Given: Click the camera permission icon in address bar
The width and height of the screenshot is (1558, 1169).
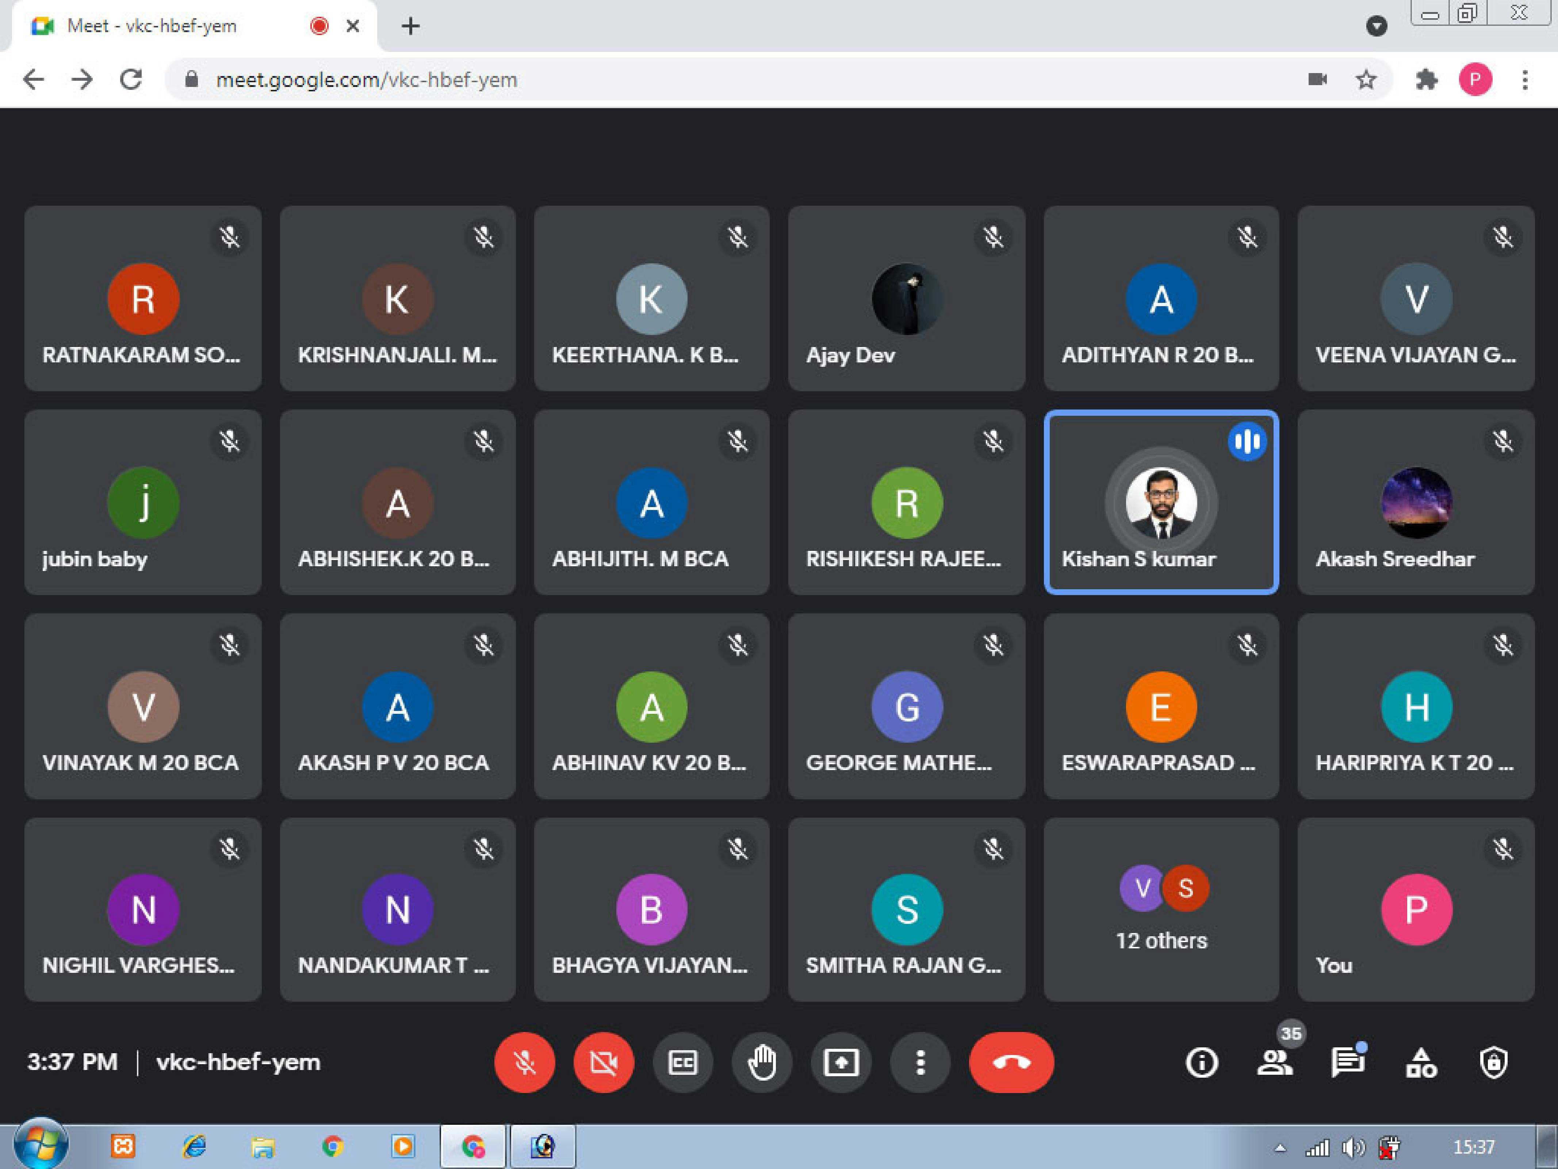Looking at the screenshot, I should (x=1317, y=79).
